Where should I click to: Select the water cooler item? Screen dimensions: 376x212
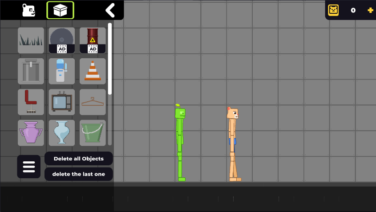(62, 71)
